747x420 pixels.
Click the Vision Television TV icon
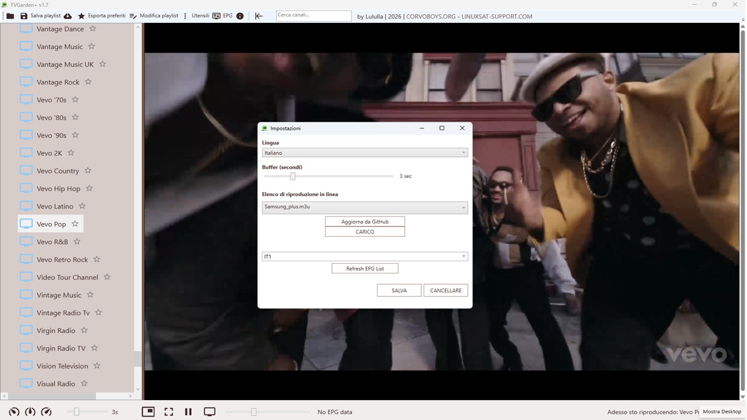coord(26,366)
